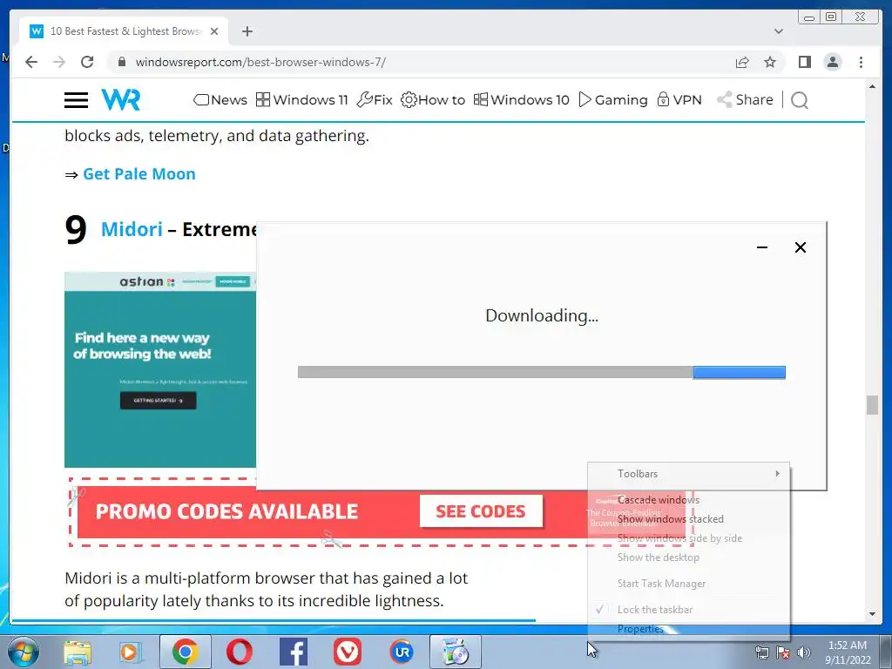Open the Windows 11 section

click(301, 100)
